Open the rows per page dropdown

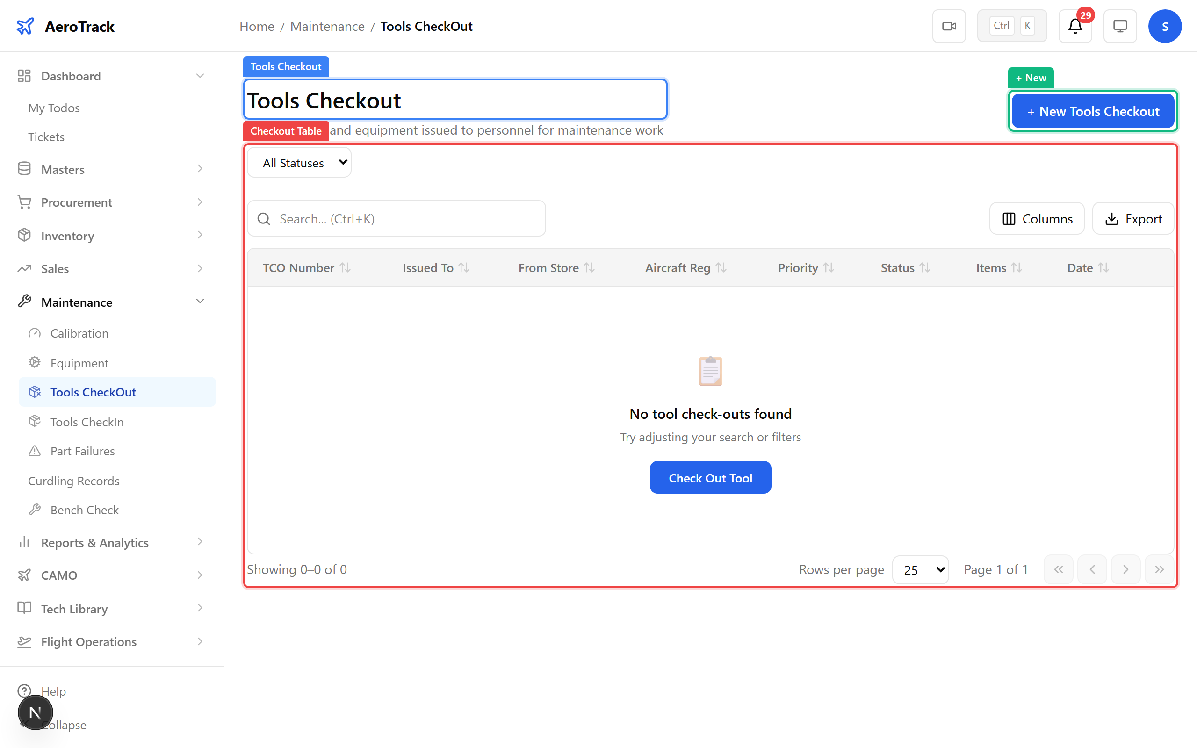click(x=920, y=570)
